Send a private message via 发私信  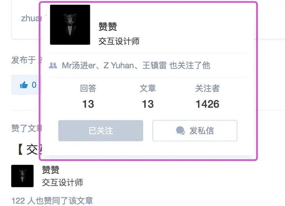coord(195,130)
